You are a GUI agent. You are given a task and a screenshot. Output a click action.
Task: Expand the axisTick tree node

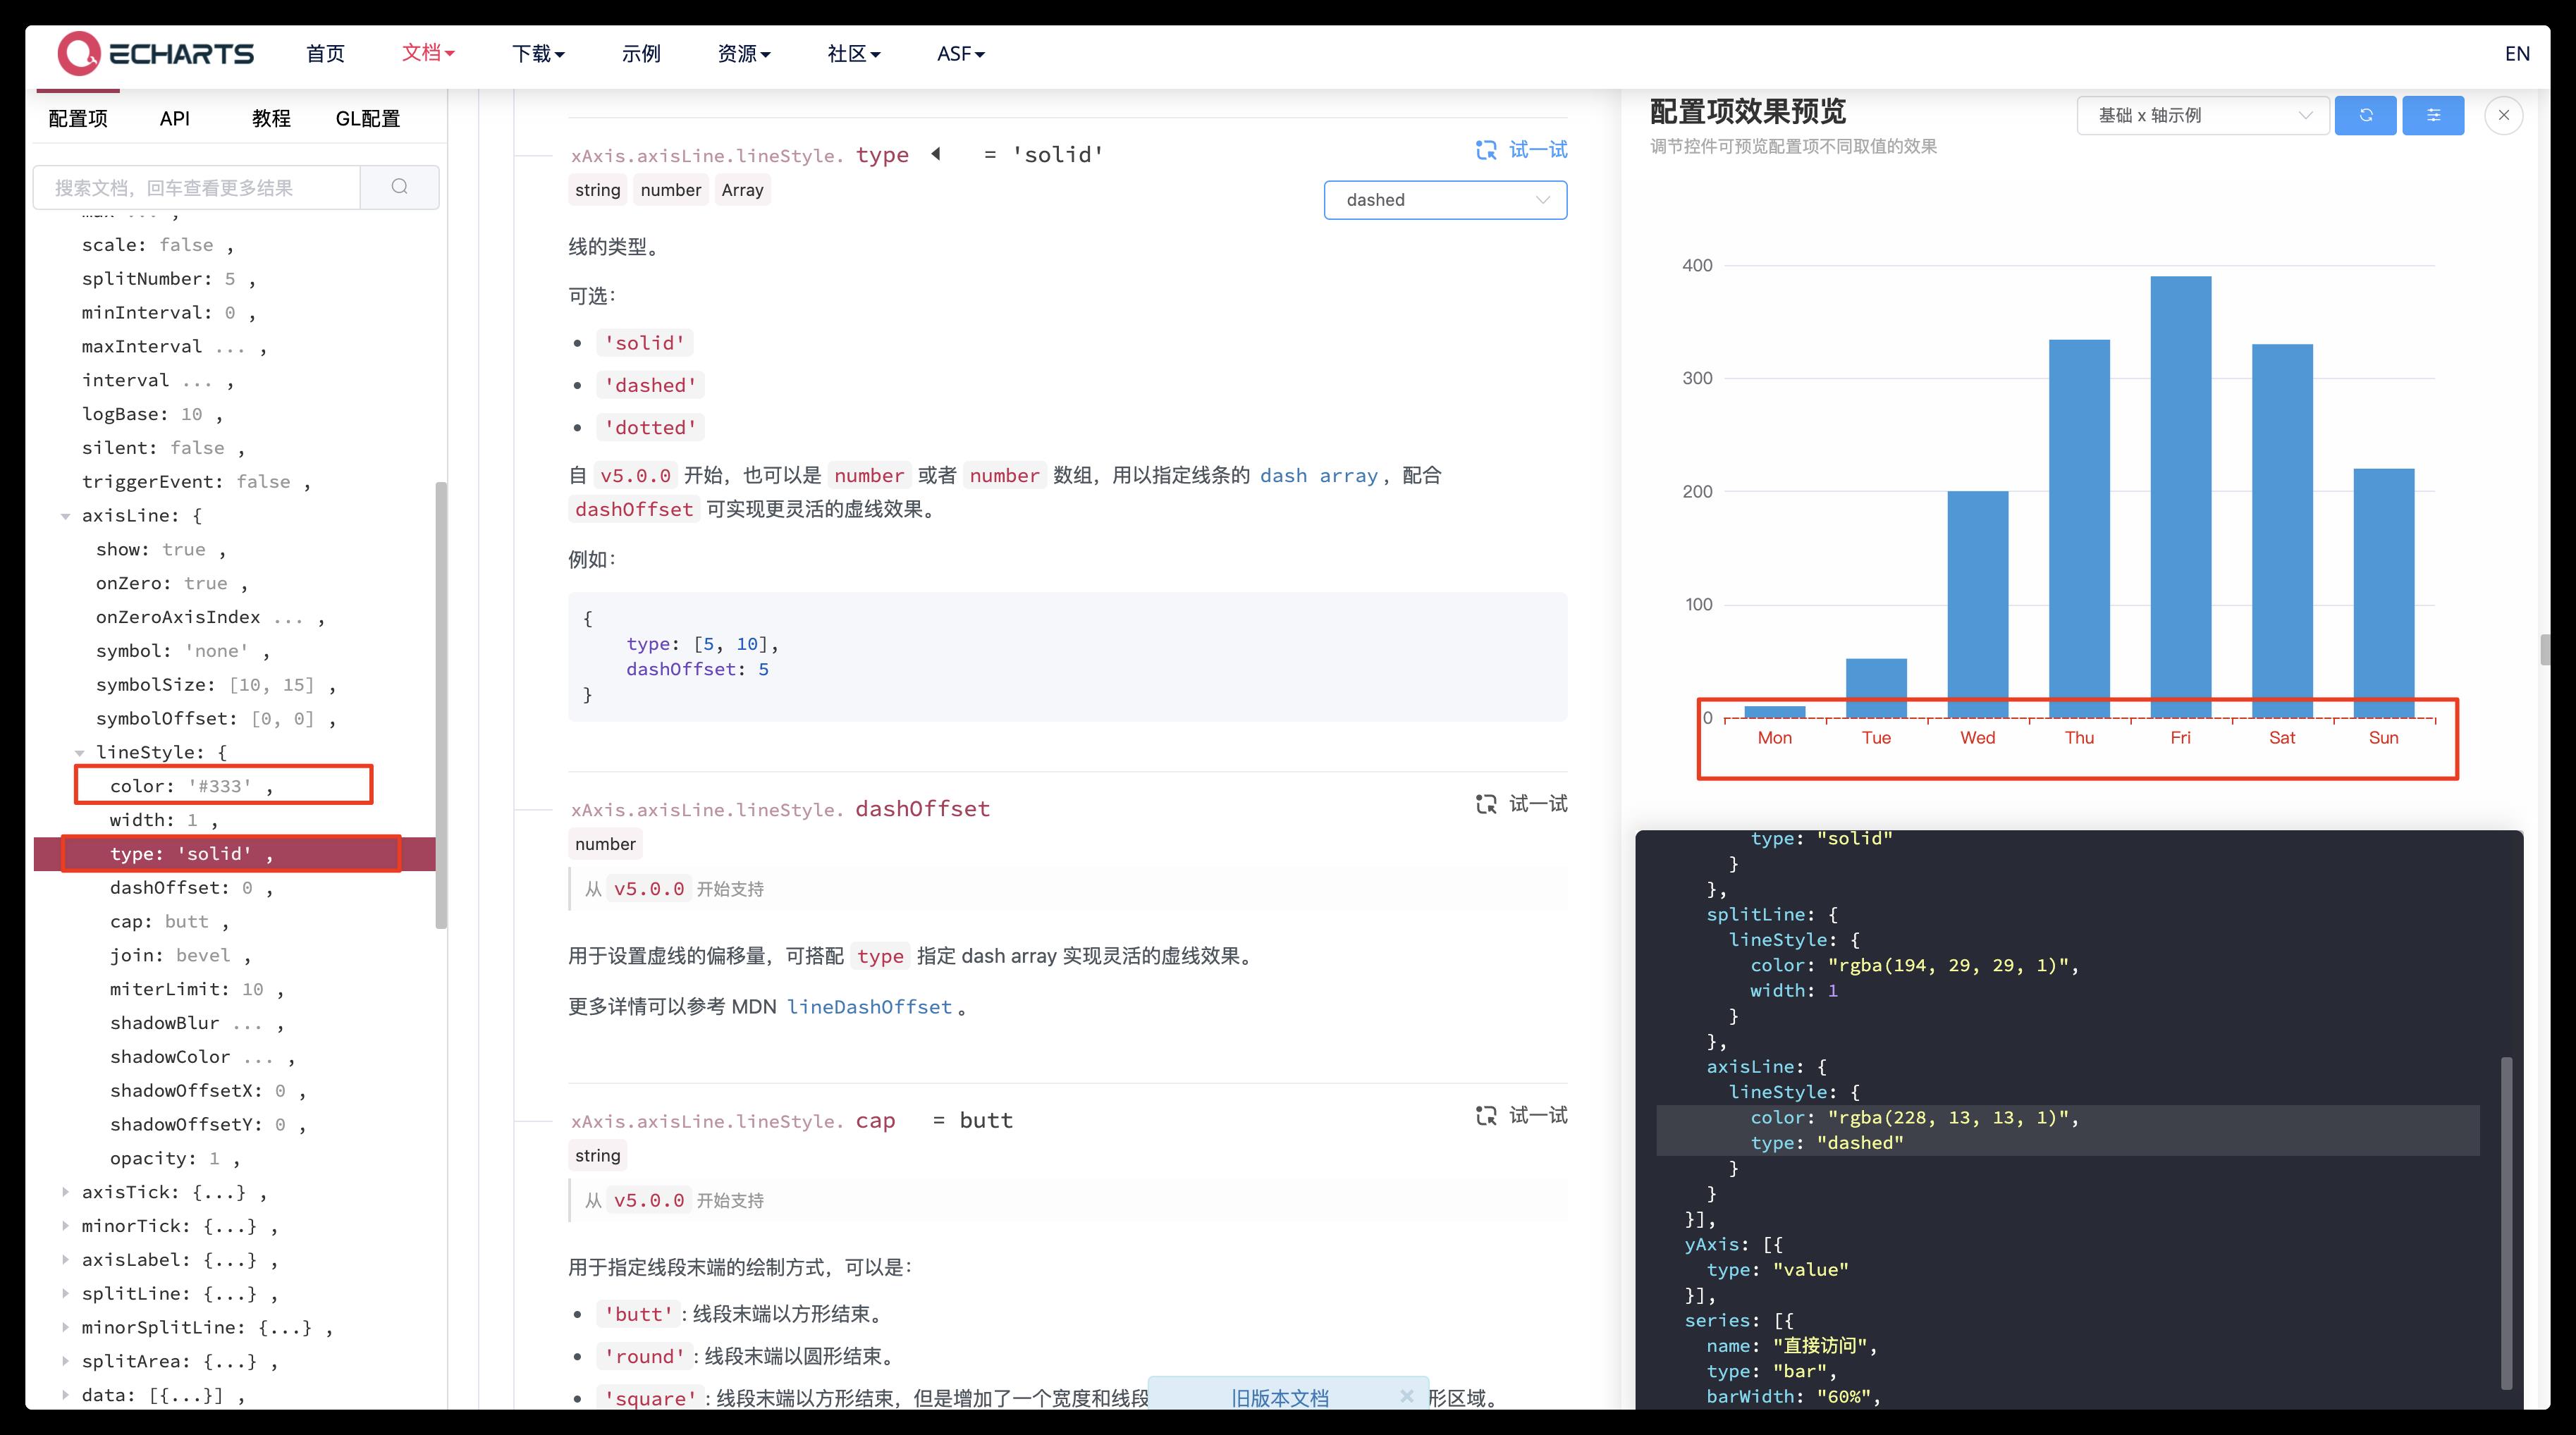pyautogui.click(x=66, y=1192)
